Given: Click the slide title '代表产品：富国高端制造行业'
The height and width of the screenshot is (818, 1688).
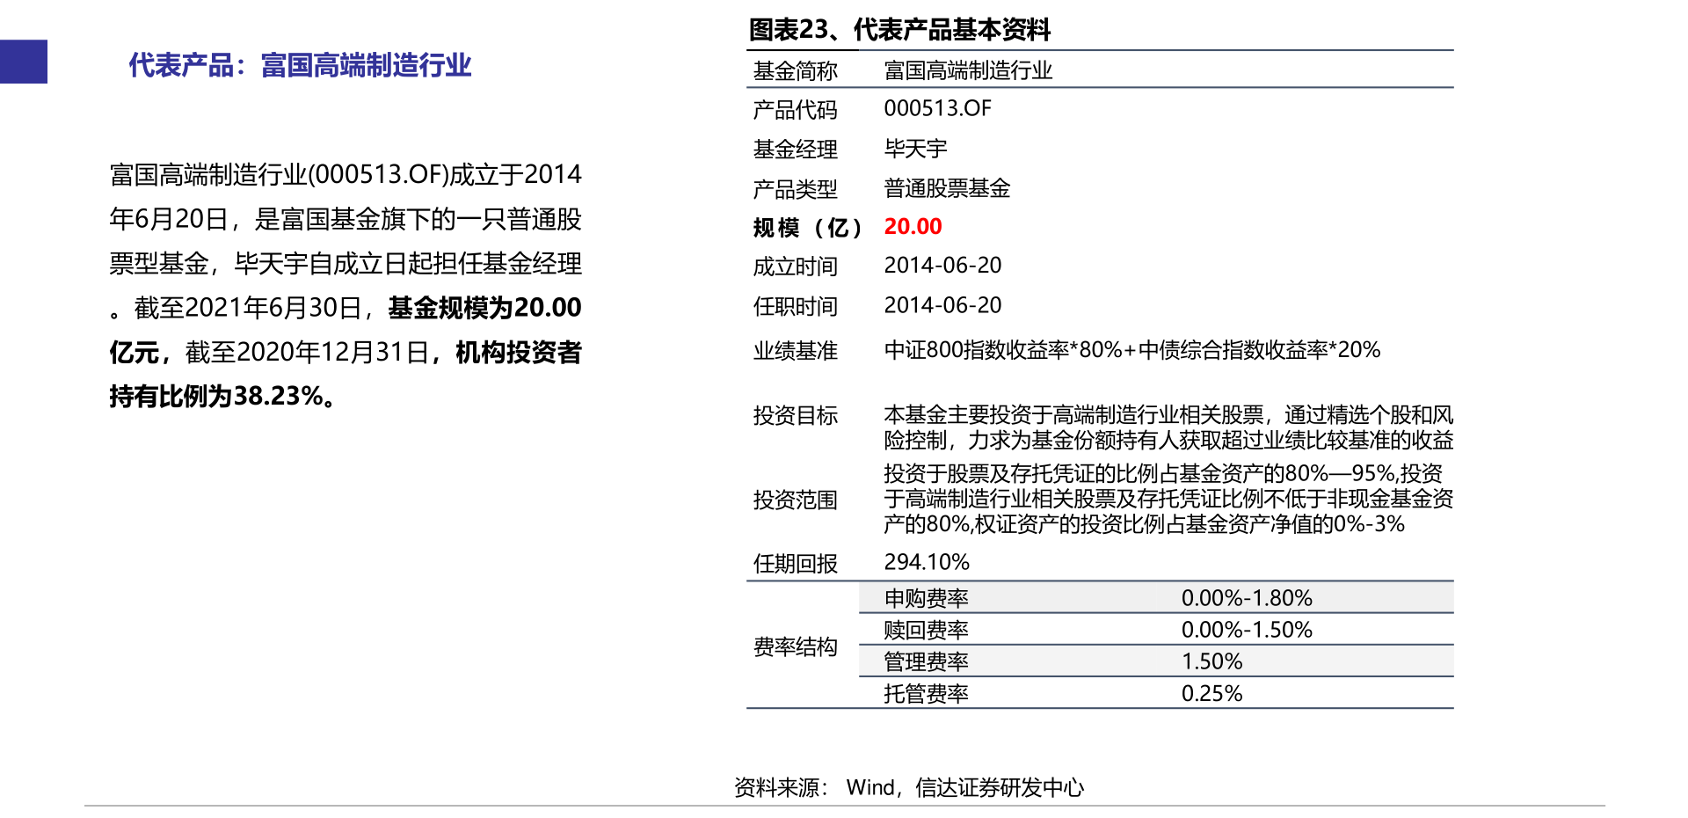Looking at the screenshot, I should point(300,65).
